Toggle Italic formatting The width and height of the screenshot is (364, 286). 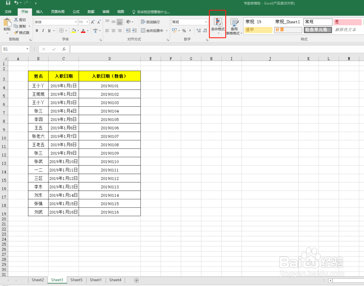[43, 31]
